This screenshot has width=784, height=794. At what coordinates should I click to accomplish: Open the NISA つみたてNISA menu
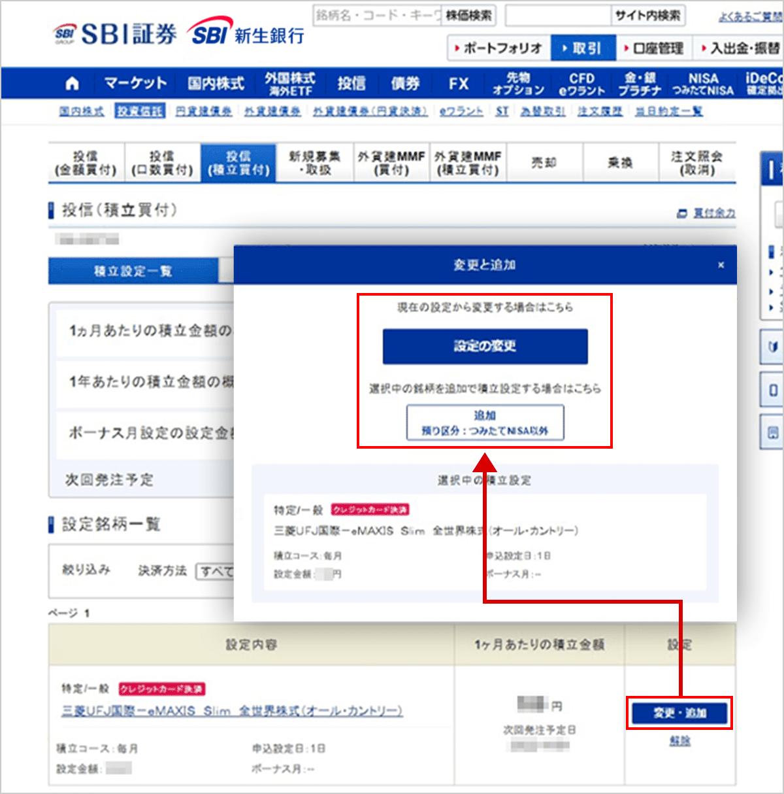coord(703,84)
